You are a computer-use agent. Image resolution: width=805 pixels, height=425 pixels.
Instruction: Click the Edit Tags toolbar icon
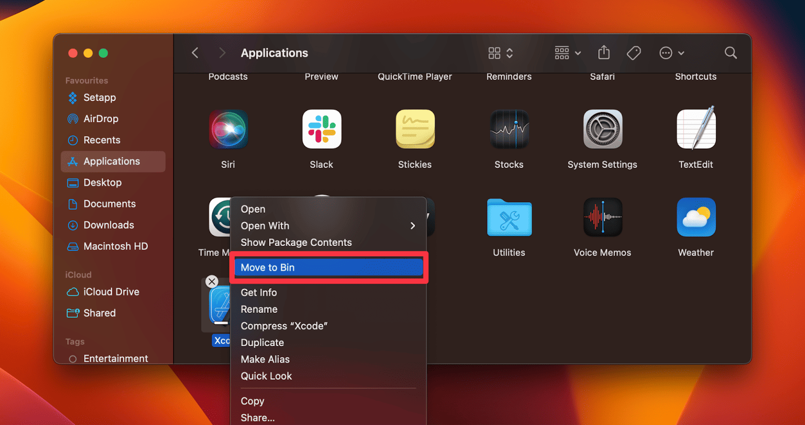click(634, 53)
